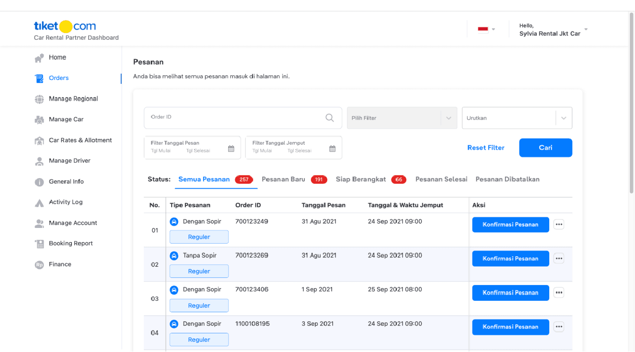Click the Manage Regional globe icon
This screenshot has width=635, height=352.
pyautogui.click(x=39, y=99)
